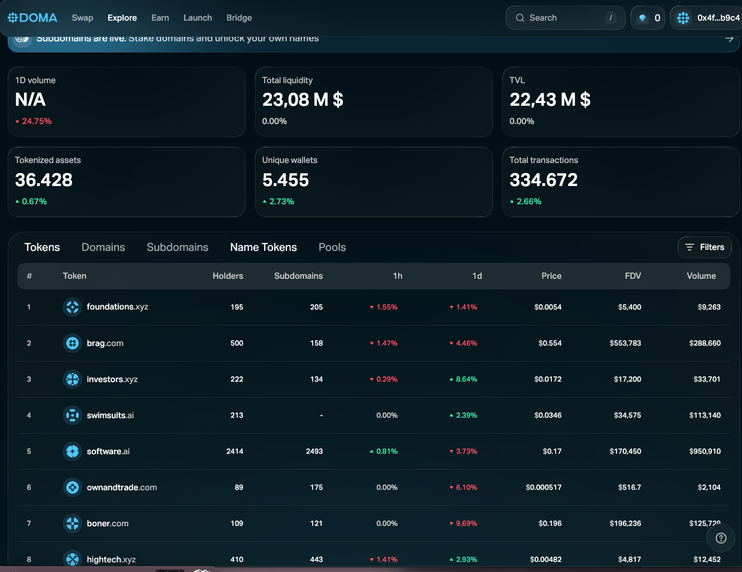Open the ownandtrade.com token link

(122, 487)
